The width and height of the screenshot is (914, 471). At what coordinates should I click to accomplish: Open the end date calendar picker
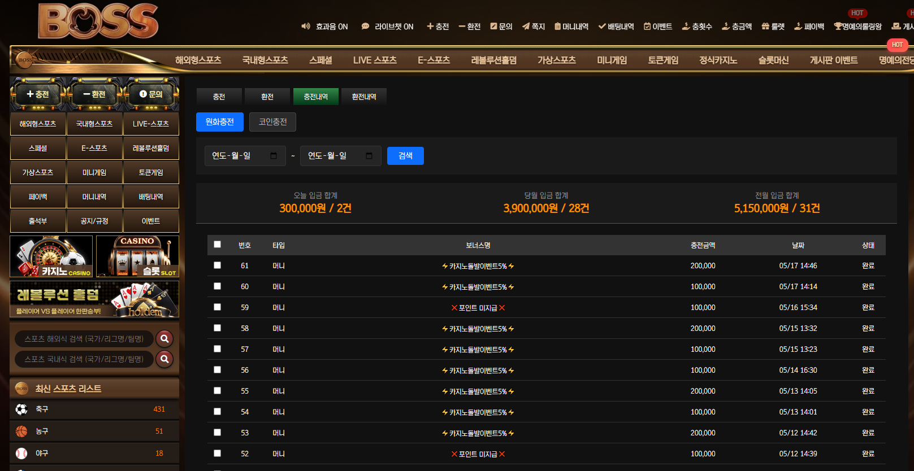(x=369, y=156)
